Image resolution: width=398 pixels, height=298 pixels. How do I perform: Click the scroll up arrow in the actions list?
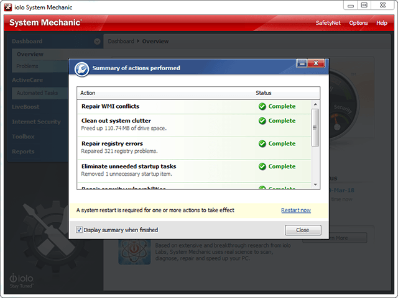click(315, 104)
